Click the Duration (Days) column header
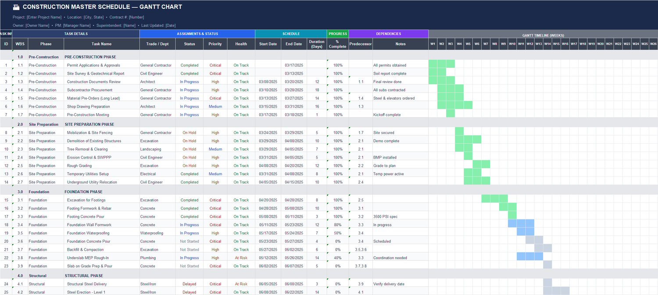Screen dimensions: 658x295 coord(317,44)
